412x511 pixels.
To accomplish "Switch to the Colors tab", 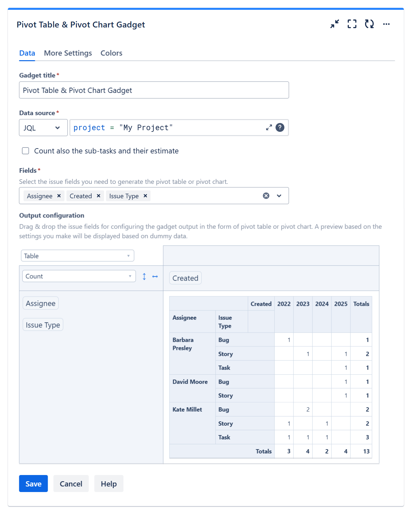I will pyautogui.click(x=111, y=53).
